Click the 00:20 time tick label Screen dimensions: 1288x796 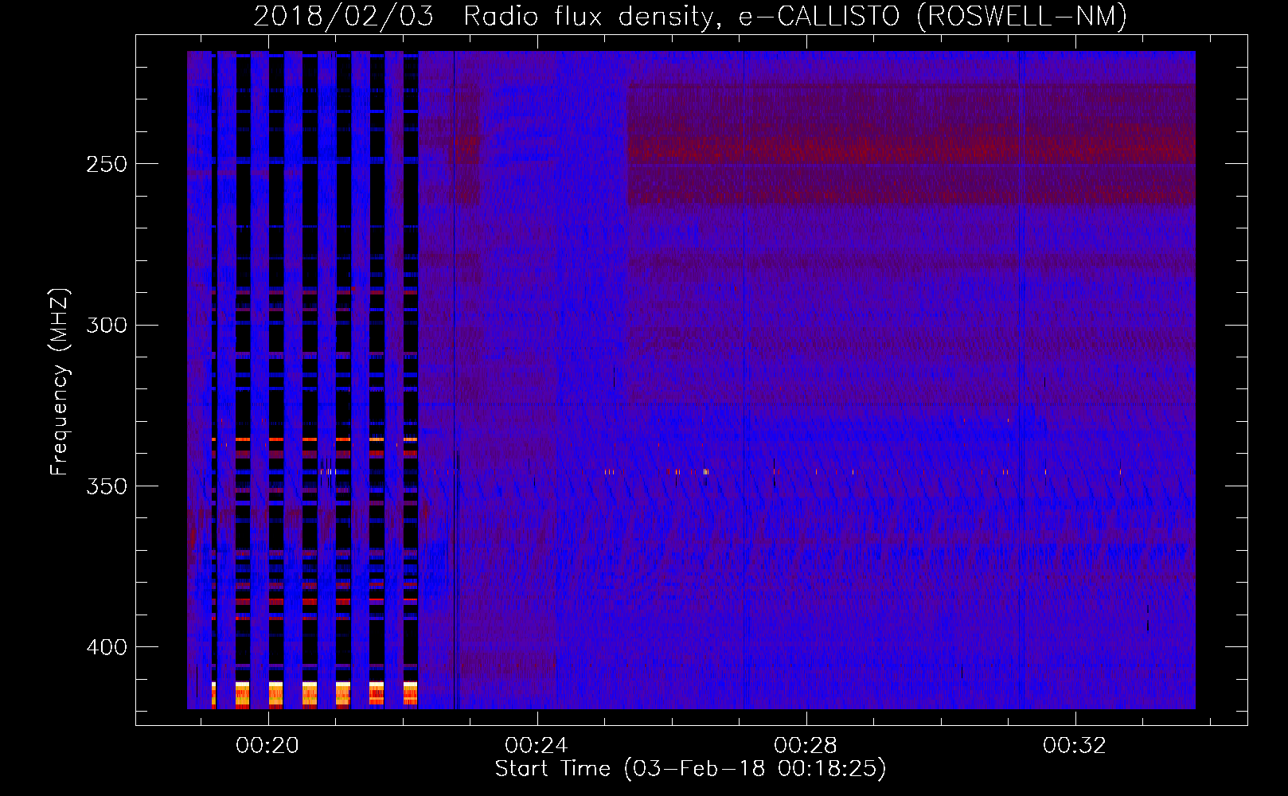coord(267,745)
